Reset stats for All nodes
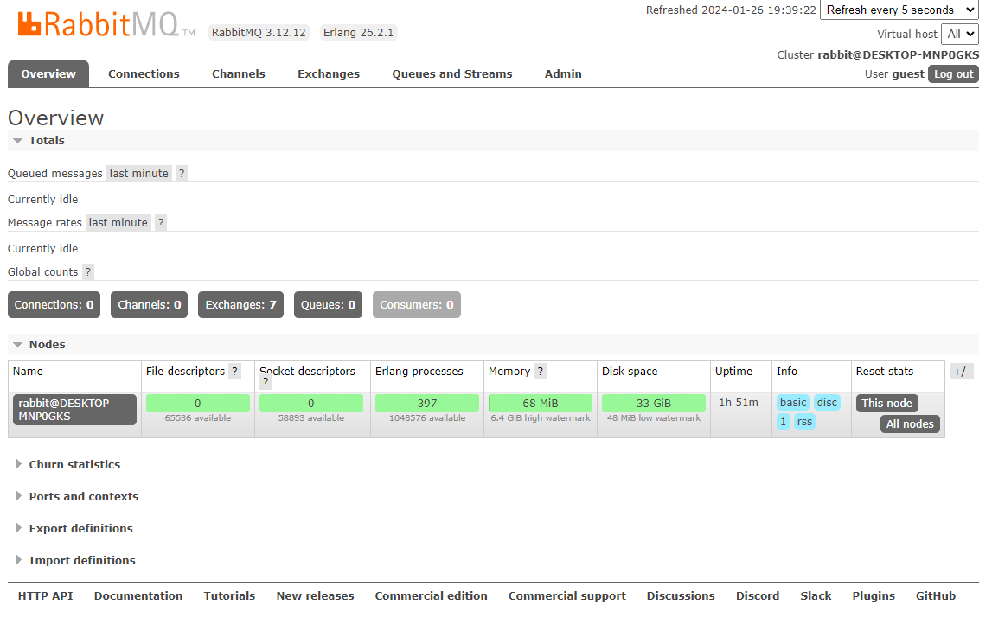 pos(910,424)
